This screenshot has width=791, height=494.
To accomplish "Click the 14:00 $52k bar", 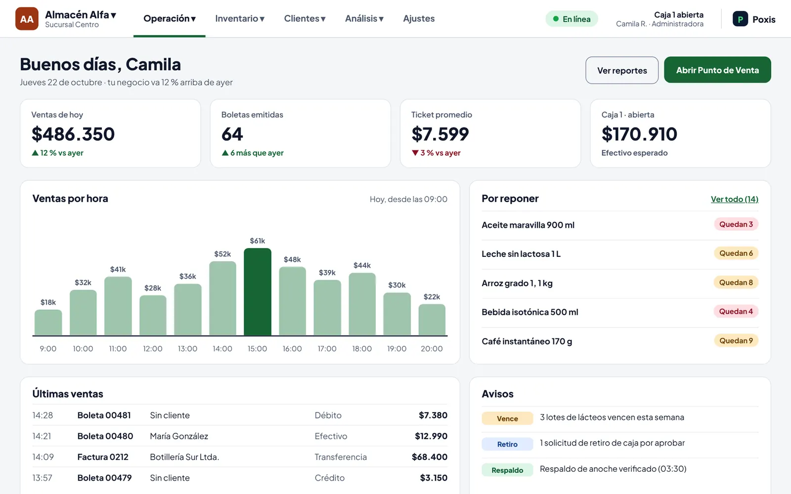I will pyautogui.click(x=222, y=298).
